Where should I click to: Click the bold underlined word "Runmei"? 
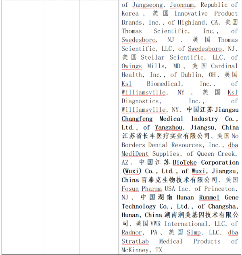coord(209,198)
